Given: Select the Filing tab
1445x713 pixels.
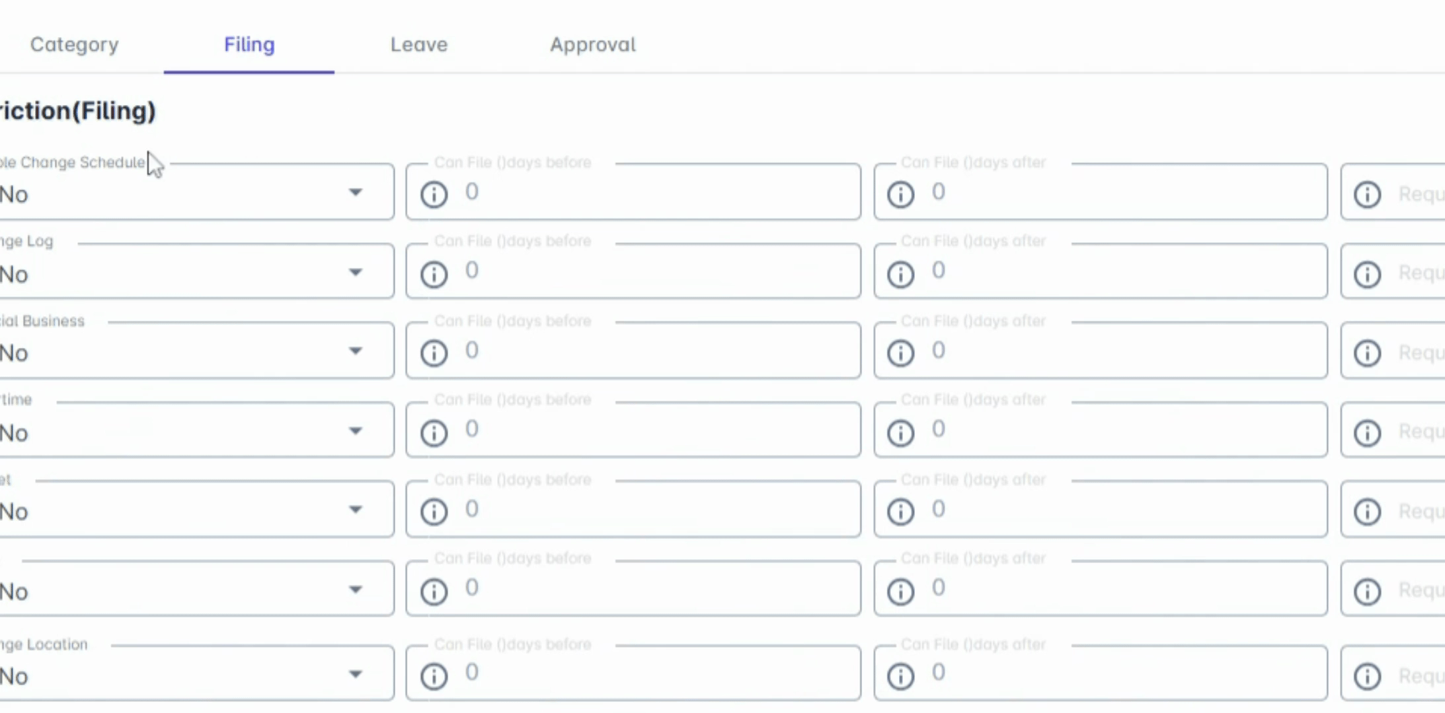Looking at the screenshot, I should coord(249,44).
